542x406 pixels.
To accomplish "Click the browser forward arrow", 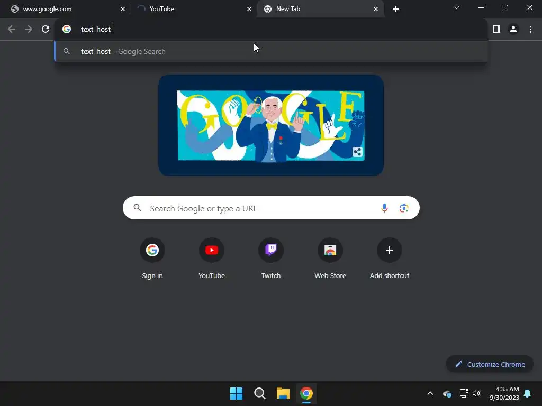I will pyautogui.click(x=29, y=30).
